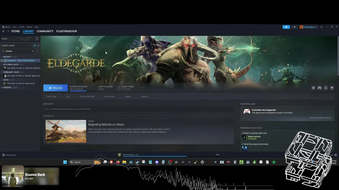Open the Games menu
Viewport: 339px width, 190px height.
tap(29, 27)
